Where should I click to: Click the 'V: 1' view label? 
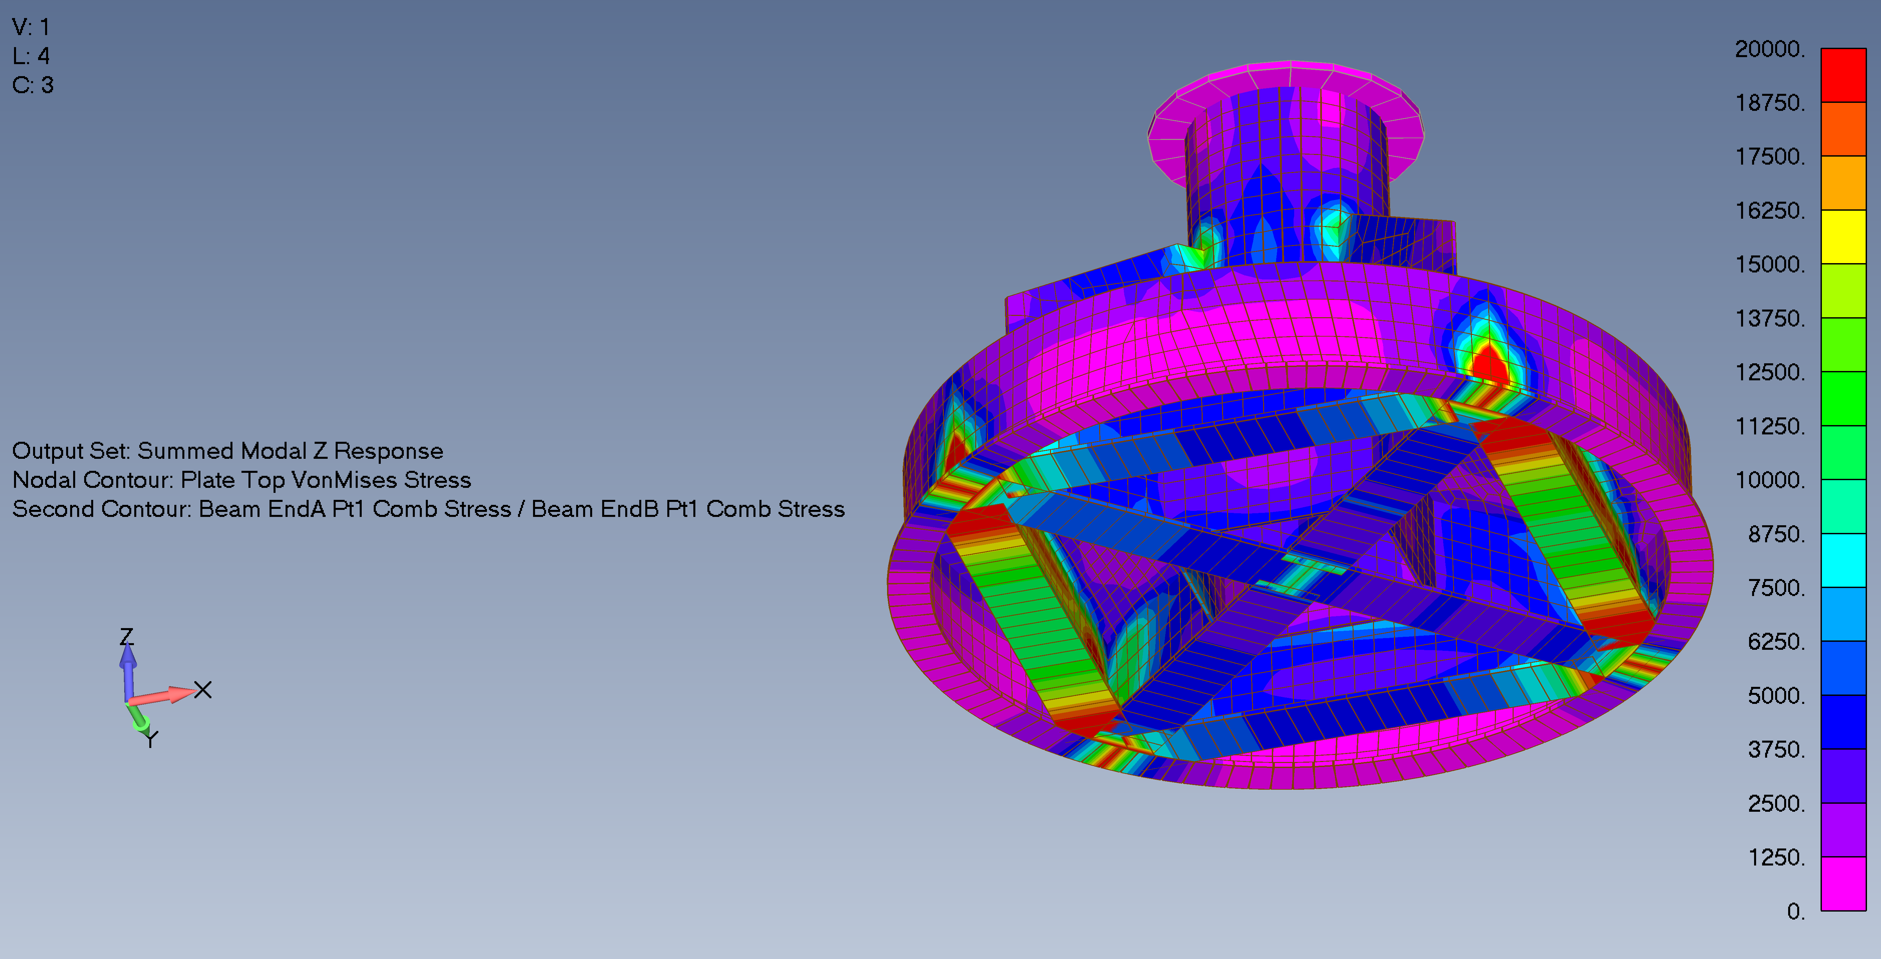click(x=31, y=28)
